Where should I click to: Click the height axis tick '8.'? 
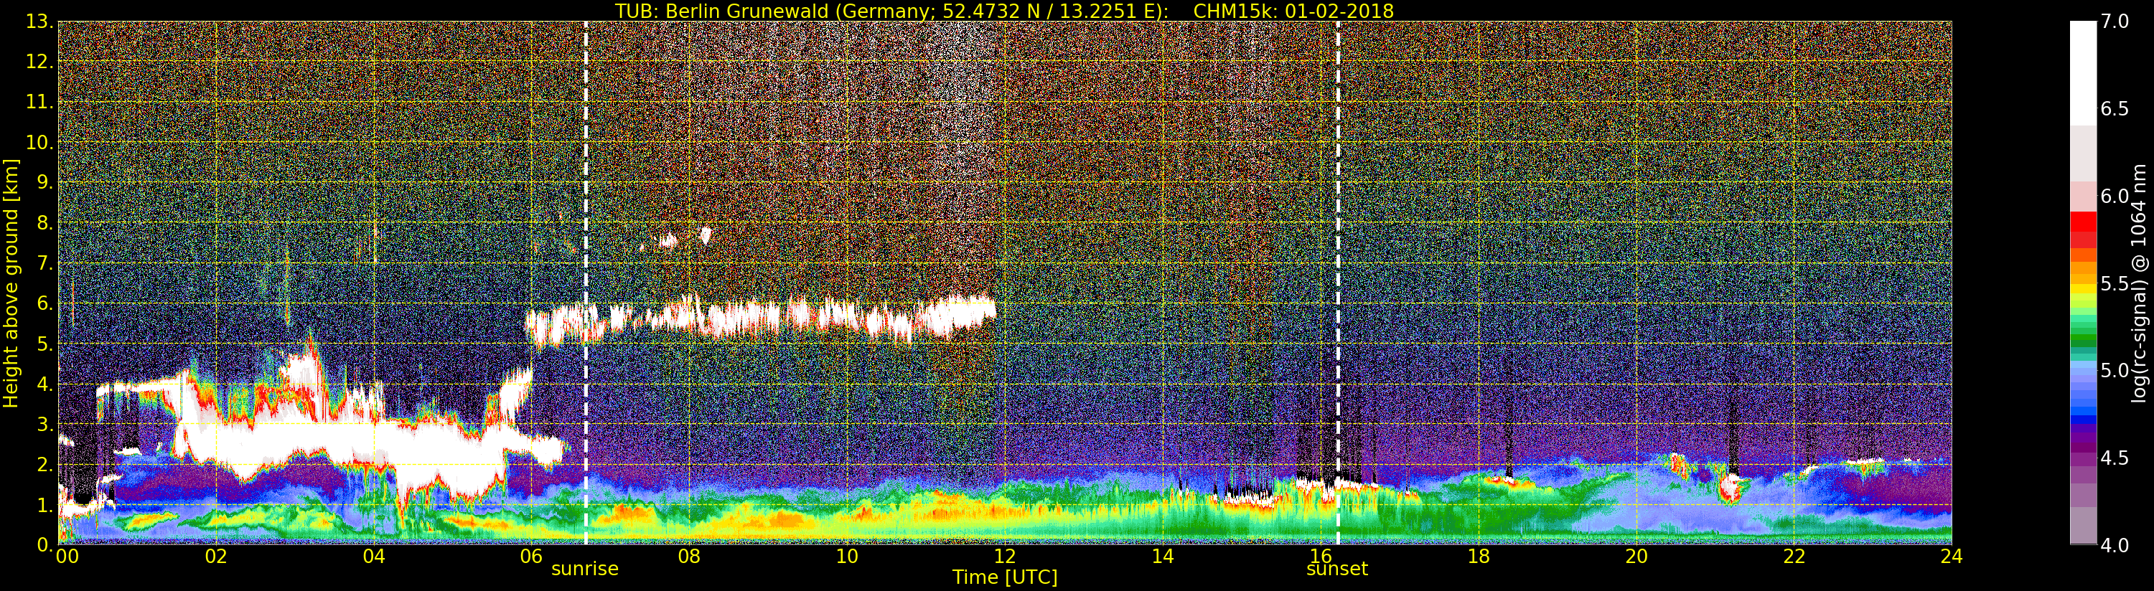point(45,223)
